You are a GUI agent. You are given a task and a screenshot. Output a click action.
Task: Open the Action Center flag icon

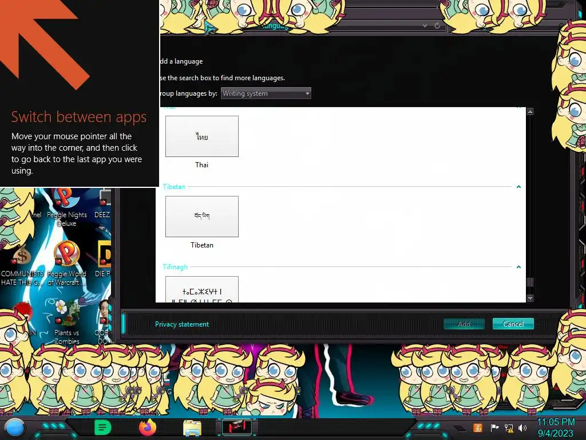click(494, 427)
